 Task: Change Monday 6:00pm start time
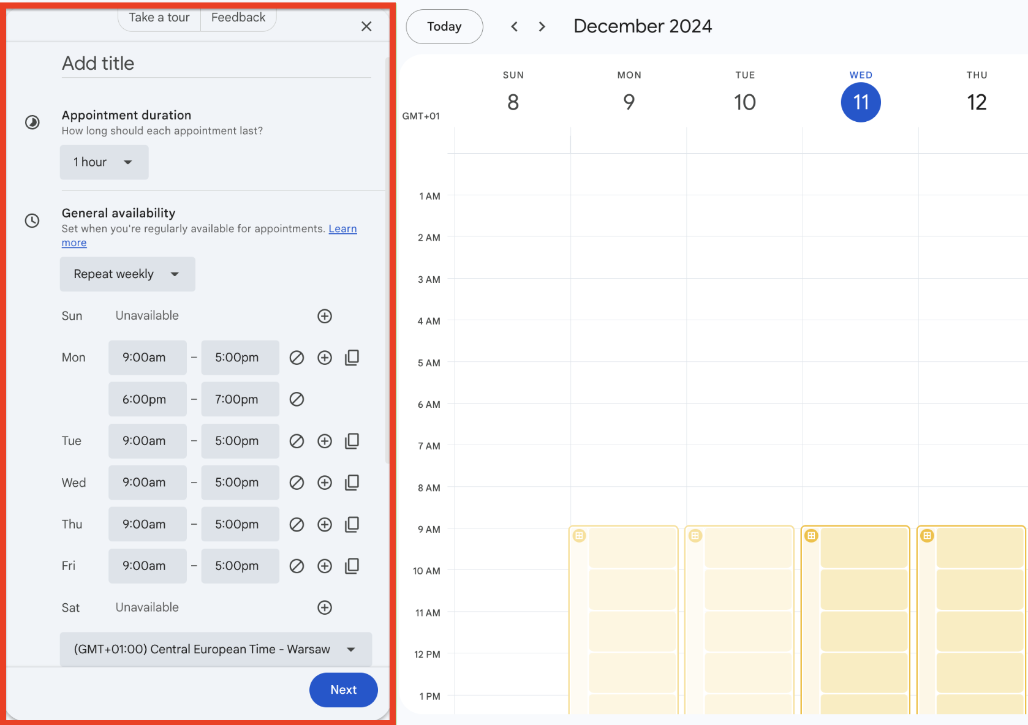[x=148, y=399]
